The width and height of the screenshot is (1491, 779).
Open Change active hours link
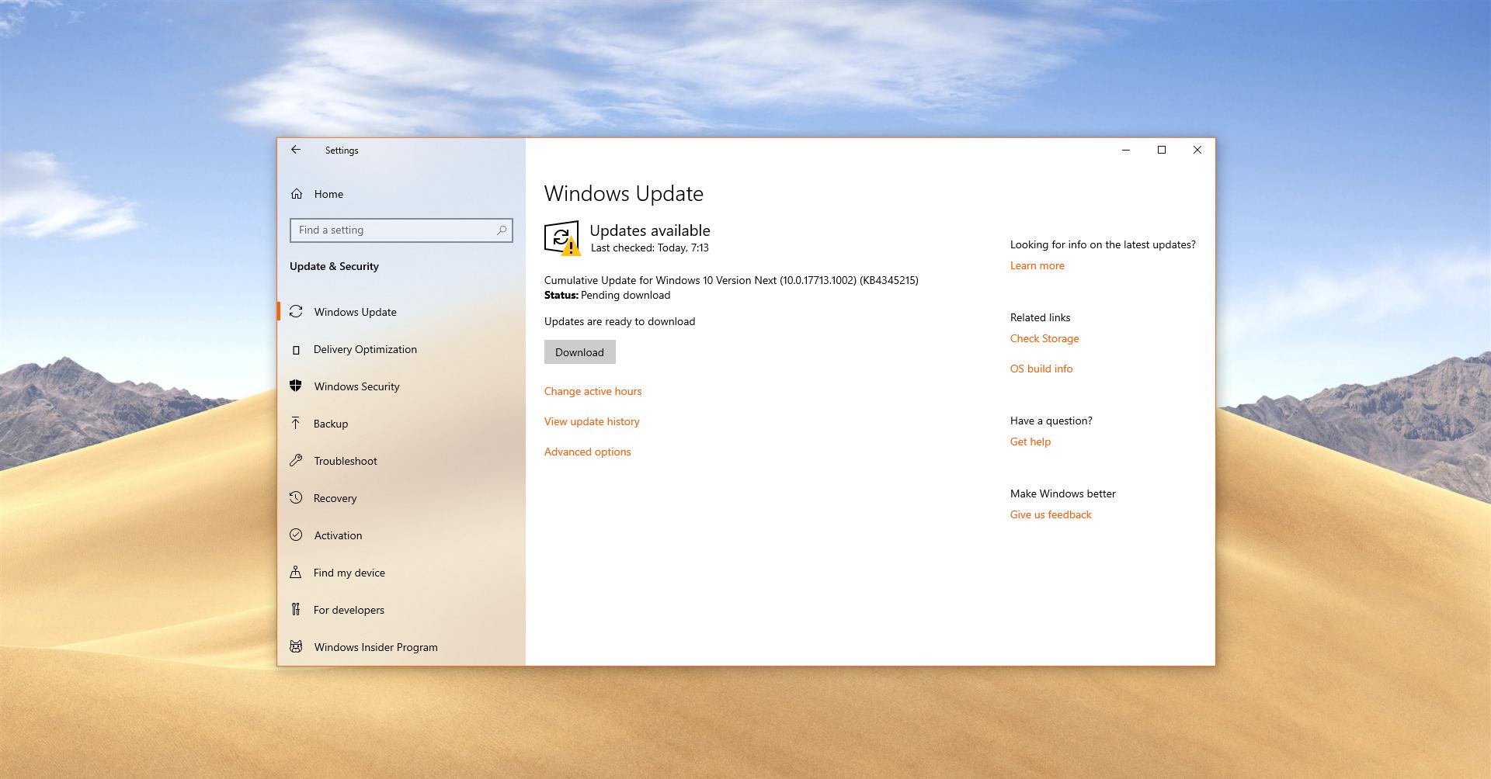tap(593, 391)
